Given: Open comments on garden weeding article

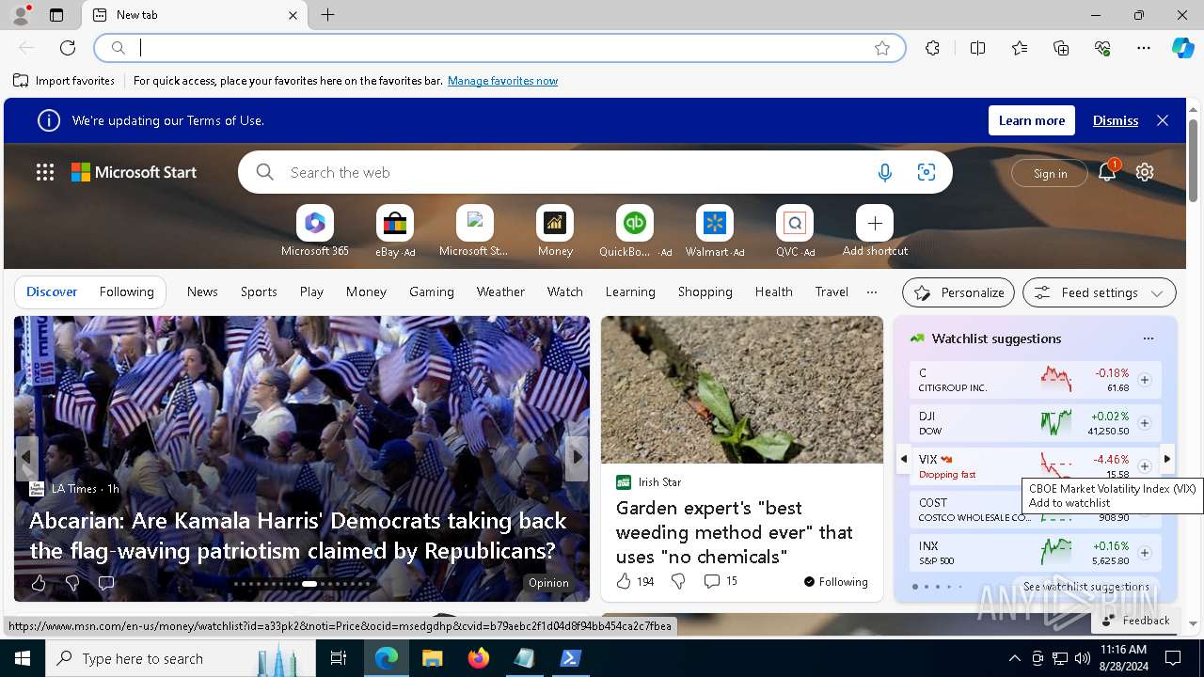Looking at the screenshot, I should [721, 581].
